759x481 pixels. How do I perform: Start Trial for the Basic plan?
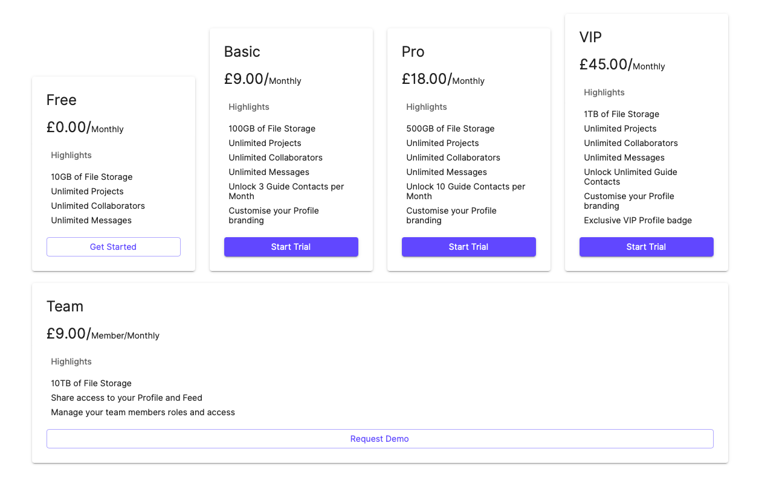(291, 247)
